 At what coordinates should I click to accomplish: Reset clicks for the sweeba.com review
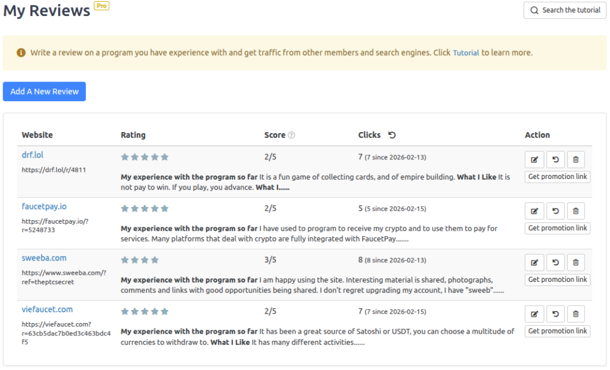pyautogui.click(x=555, y=262)
